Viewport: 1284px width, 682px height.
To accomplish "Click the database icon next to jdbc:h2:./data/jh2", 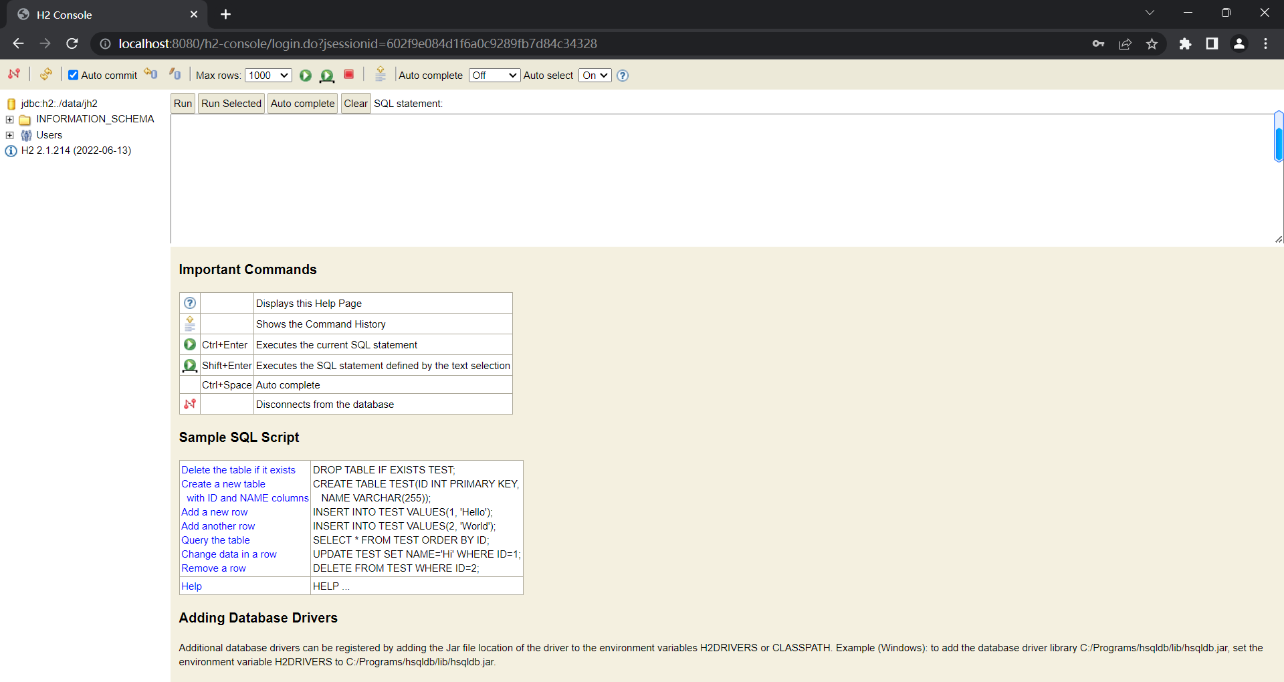I will tap(11, 104).
